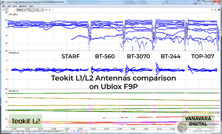Screen dimensions: 222x134
Task: Open the G satellite system dropdown
Action: [x=40, y=10]
